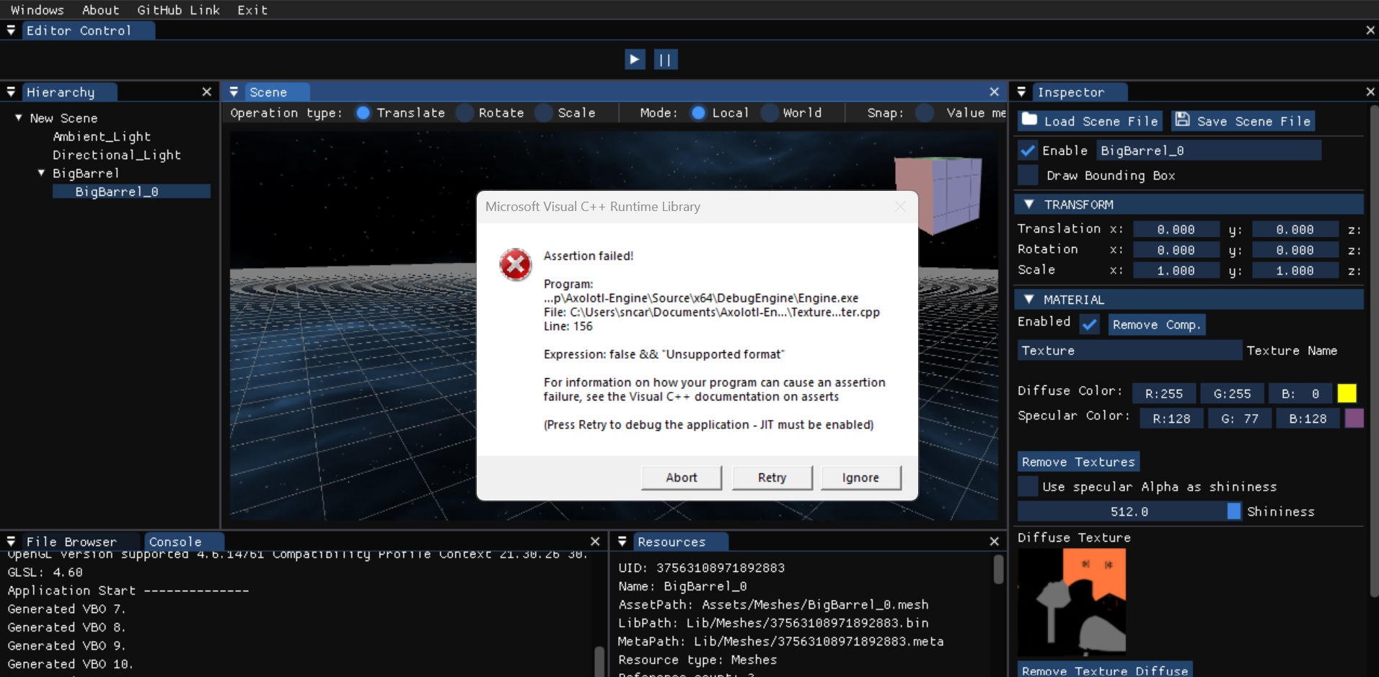Click the Pause button in Editor Control
Viewport: 1379px width, 677px height.
tap(666, 59)
